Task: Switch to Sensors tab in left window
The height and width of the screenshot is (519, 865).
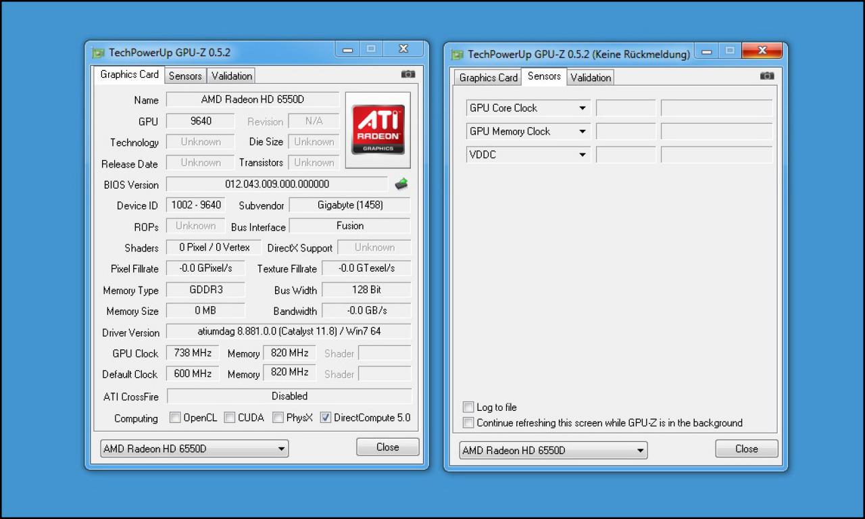Action: point(185,76)
